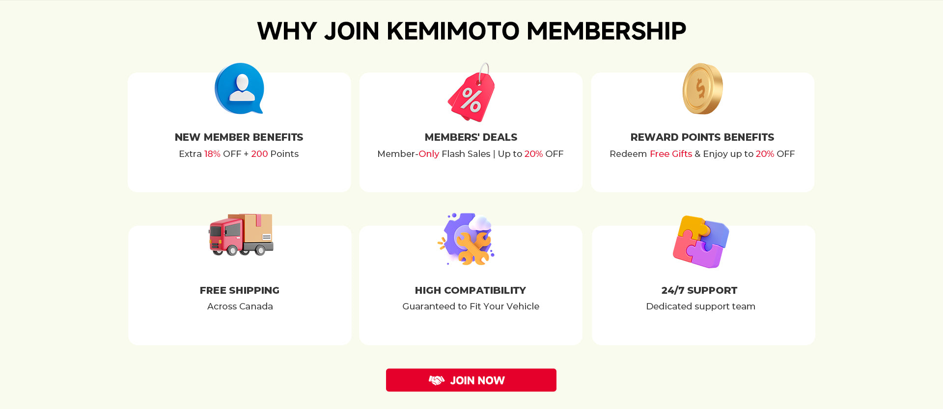Click the red percent discount tag icon
Viewport: 943px width, 409px height.
[x=471, y=94]
